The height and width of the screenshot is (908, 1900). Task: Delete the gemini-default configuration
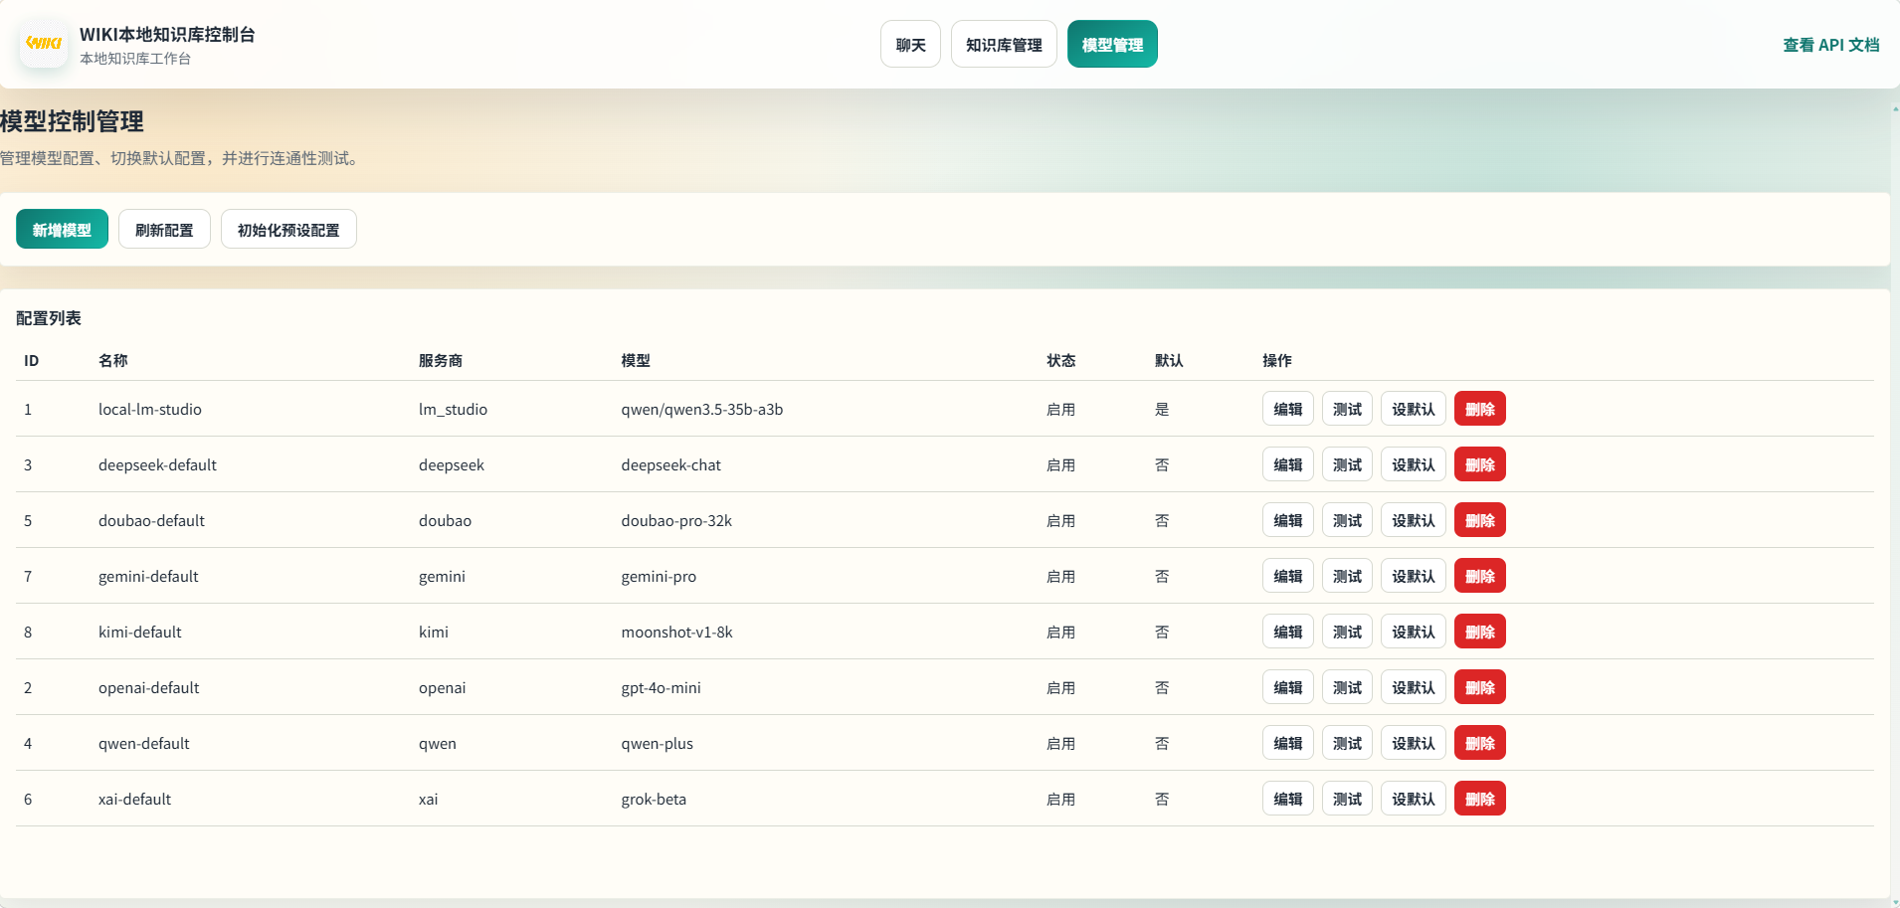pos(1479,576)
